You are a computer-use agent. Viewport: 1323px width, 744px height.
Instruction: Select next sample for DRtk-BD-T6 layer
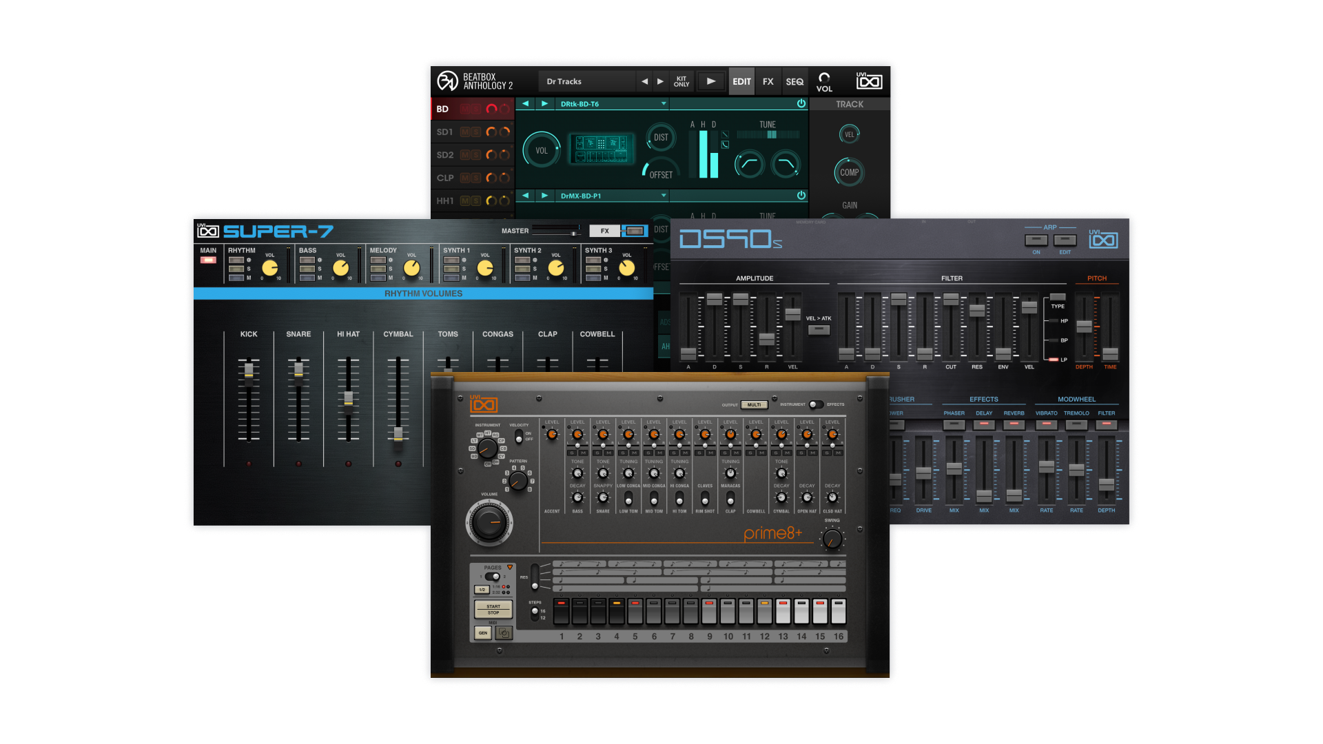(x=544, y=104)
